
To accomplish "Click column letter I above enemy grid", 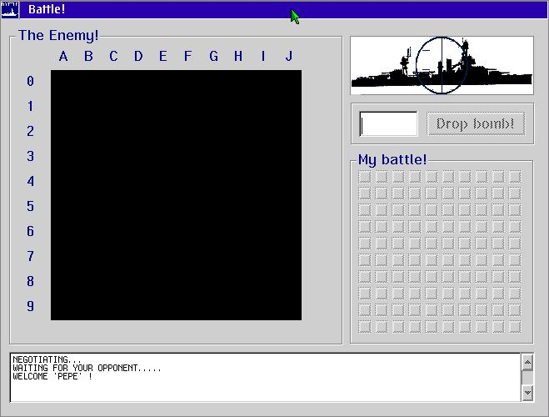I will (x=263, y=56).
